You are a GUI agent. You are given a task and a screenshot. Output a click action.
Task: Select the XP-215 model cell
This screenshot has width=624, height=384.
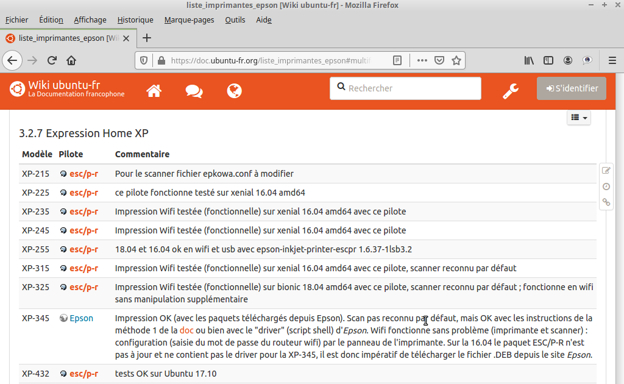pos(36,174)
